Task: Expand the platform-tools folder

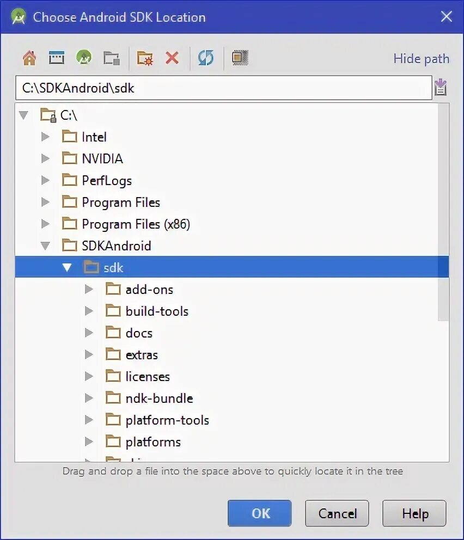Action: point(89,420)
